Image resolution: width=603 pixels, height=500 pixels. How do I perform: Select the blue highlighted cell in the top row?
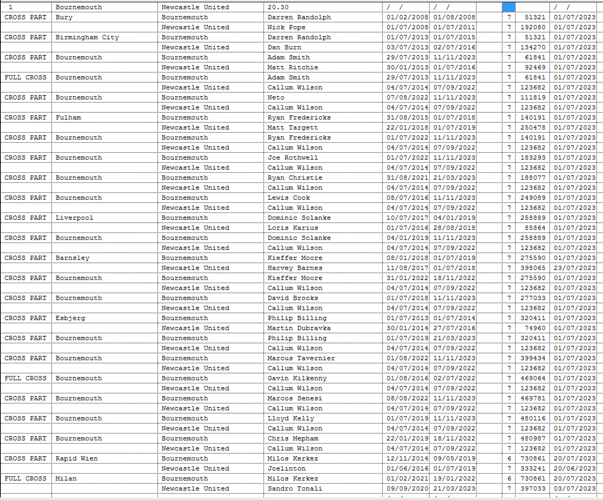[x=508, y=7]
